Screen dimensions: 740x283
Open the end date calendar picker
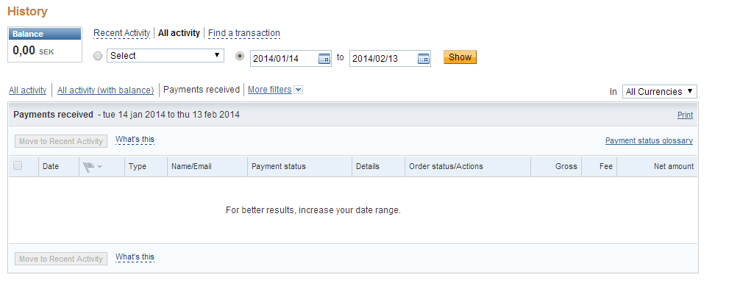[x=423, y=59]
